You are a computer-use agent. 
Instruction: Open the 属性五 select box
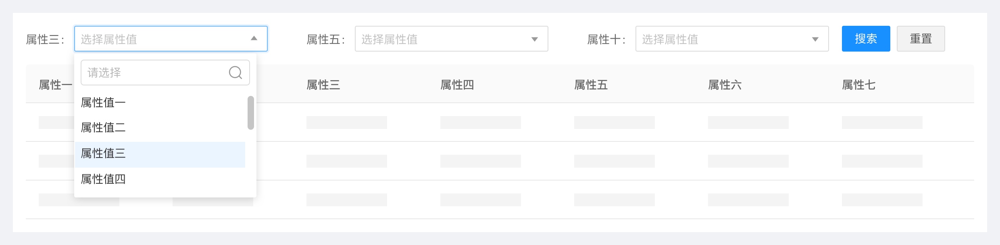tap(444, 39)
